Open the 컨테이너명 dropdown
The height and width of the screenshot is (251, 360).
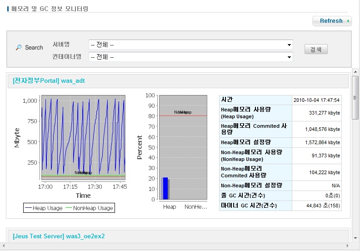[x=190, y=57]
